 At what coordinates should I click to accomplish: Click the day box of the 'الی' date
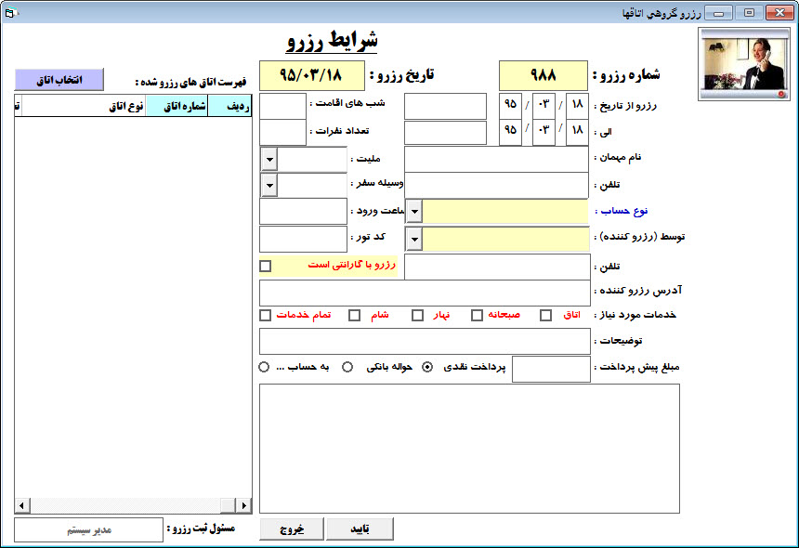[577, 133]
